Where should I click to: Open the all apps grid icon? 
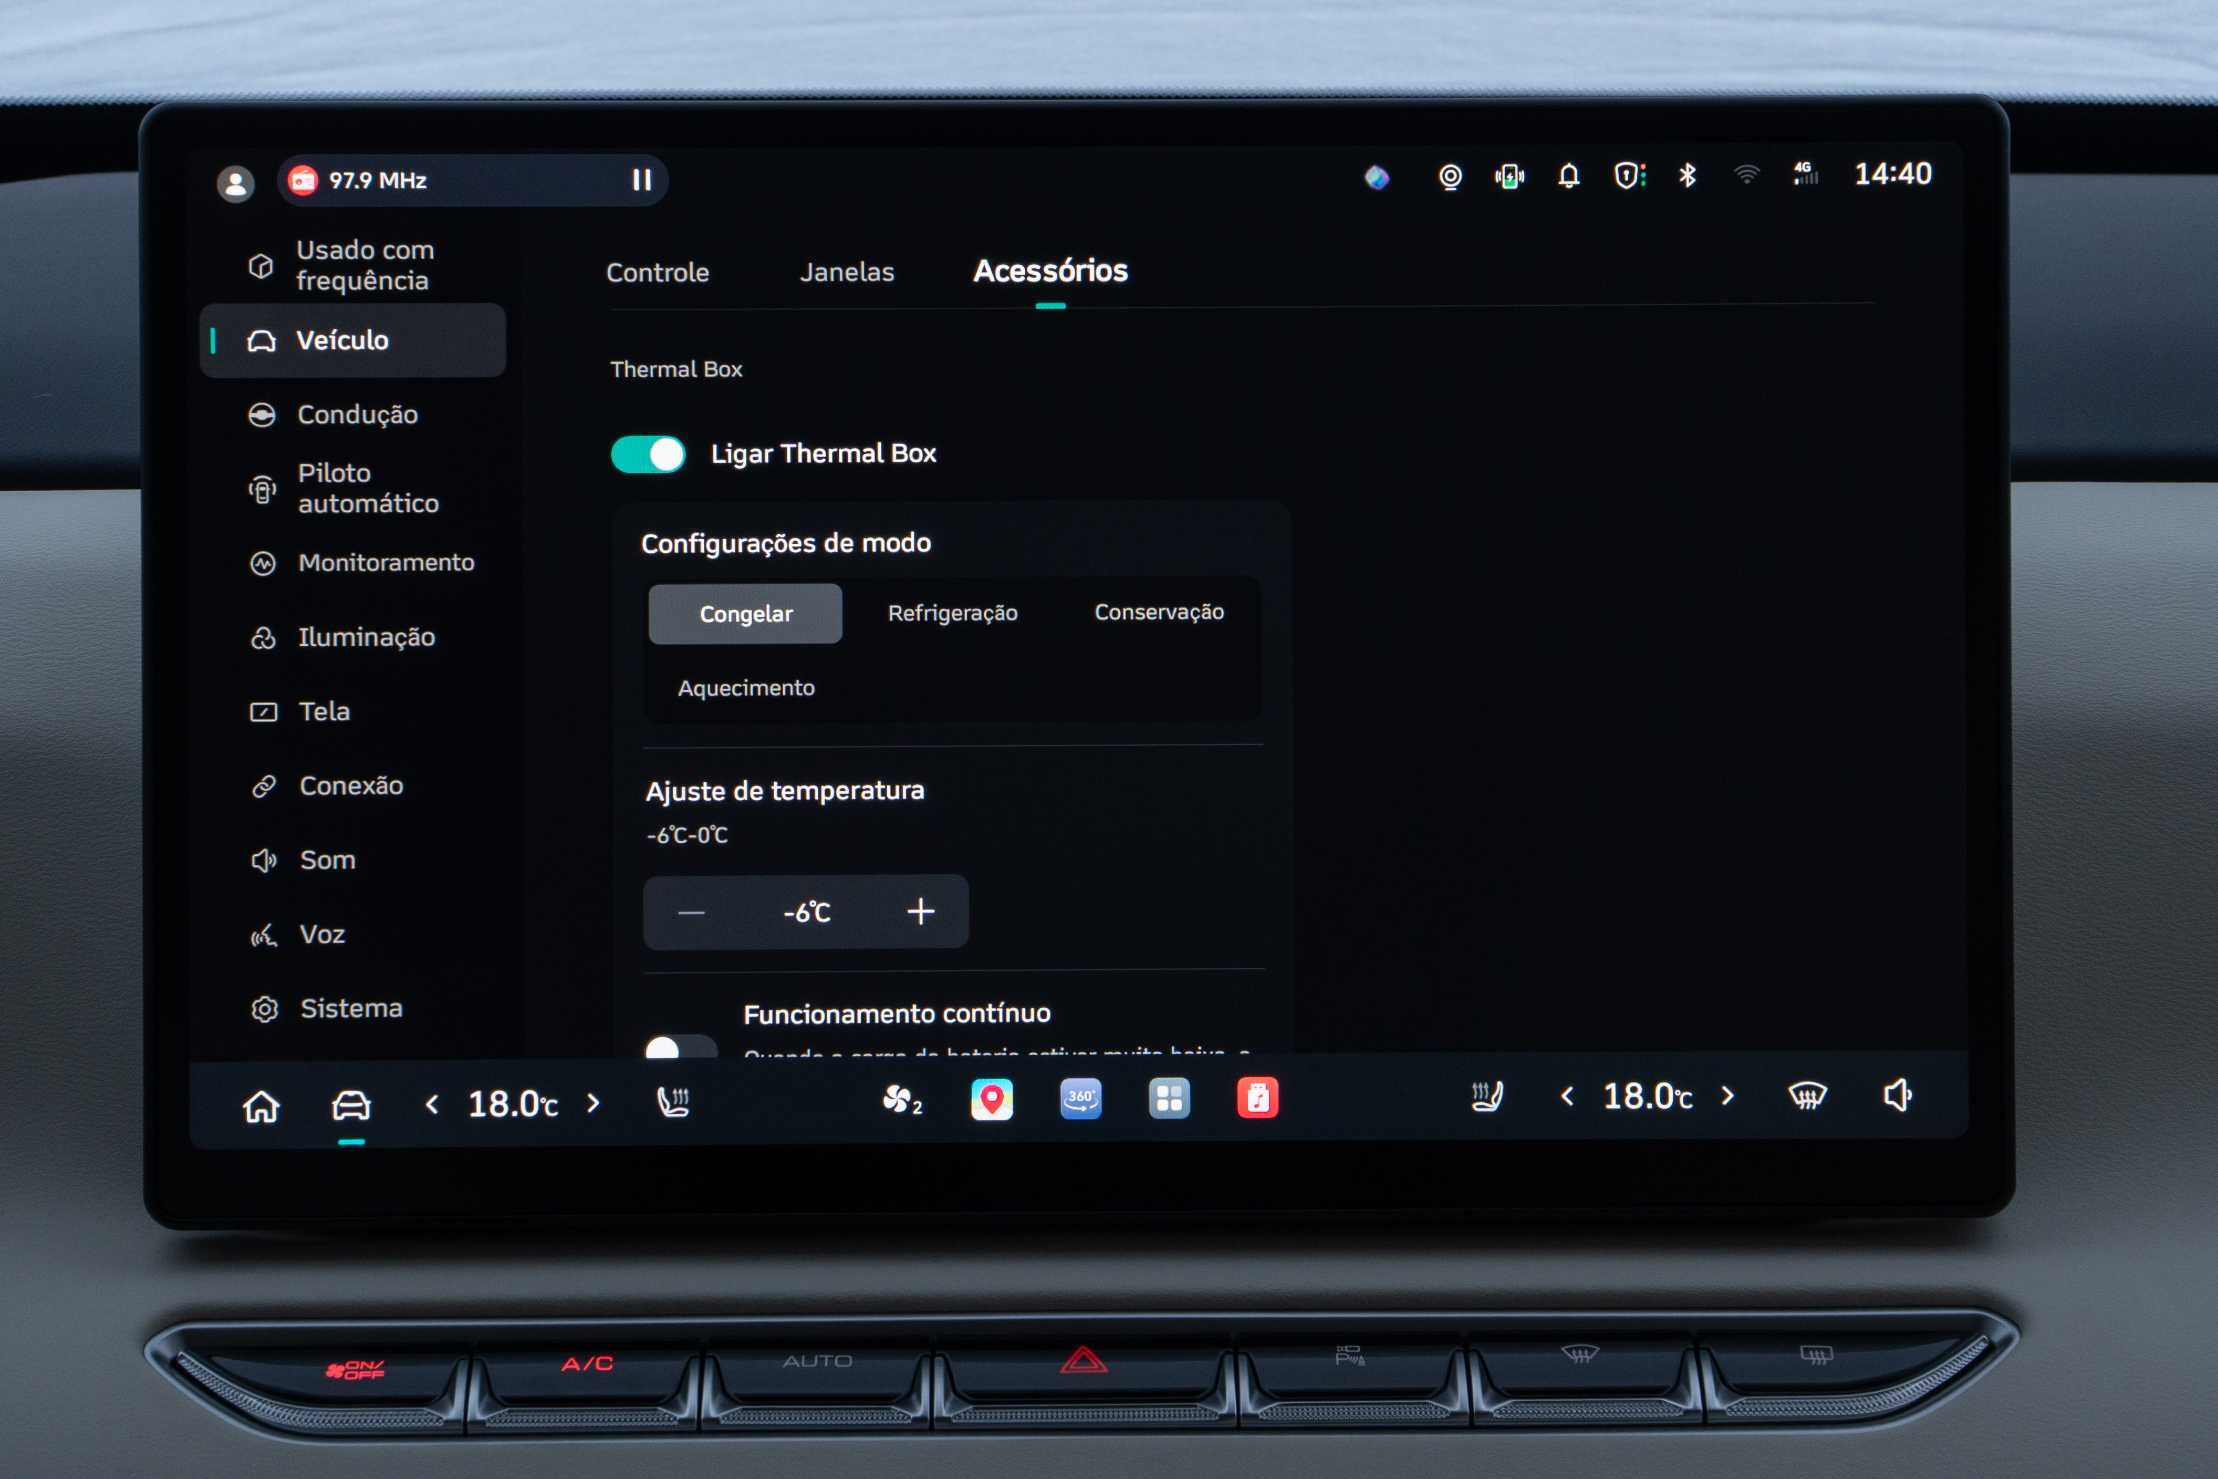[x=1169, y=1099]
